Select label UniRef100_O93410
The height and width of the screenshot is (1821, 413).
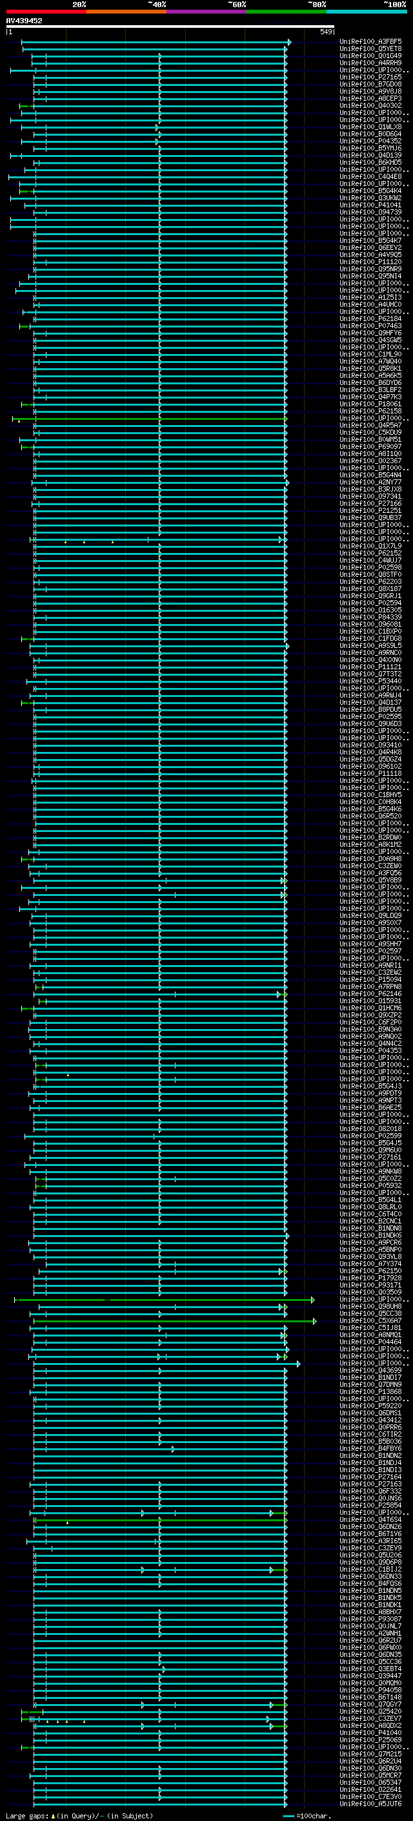pyautogui.click(x=370, y=746)
